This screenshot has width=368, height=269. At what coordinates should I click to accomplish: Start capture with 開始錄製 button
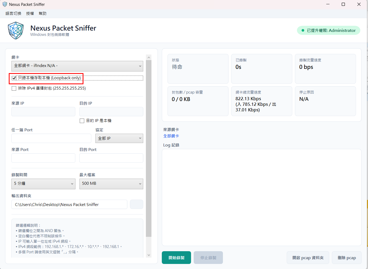point(176,258)
